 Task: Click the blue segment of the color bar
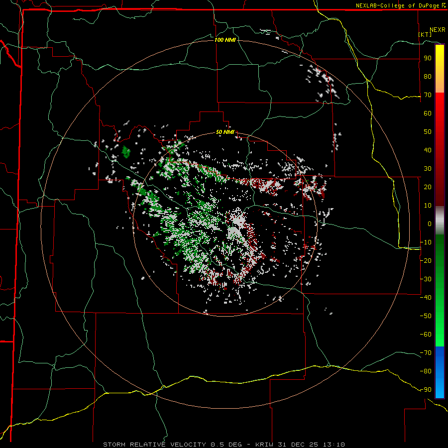pos(440,372)
